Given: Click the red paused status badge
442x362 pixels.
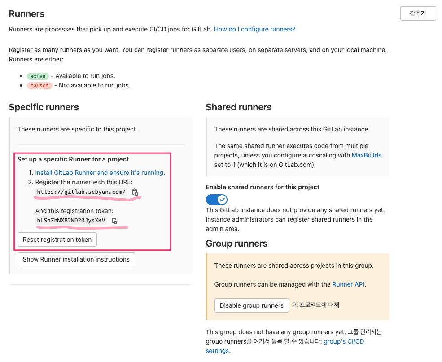Looking at the screenshot, I should pos(39,86).
